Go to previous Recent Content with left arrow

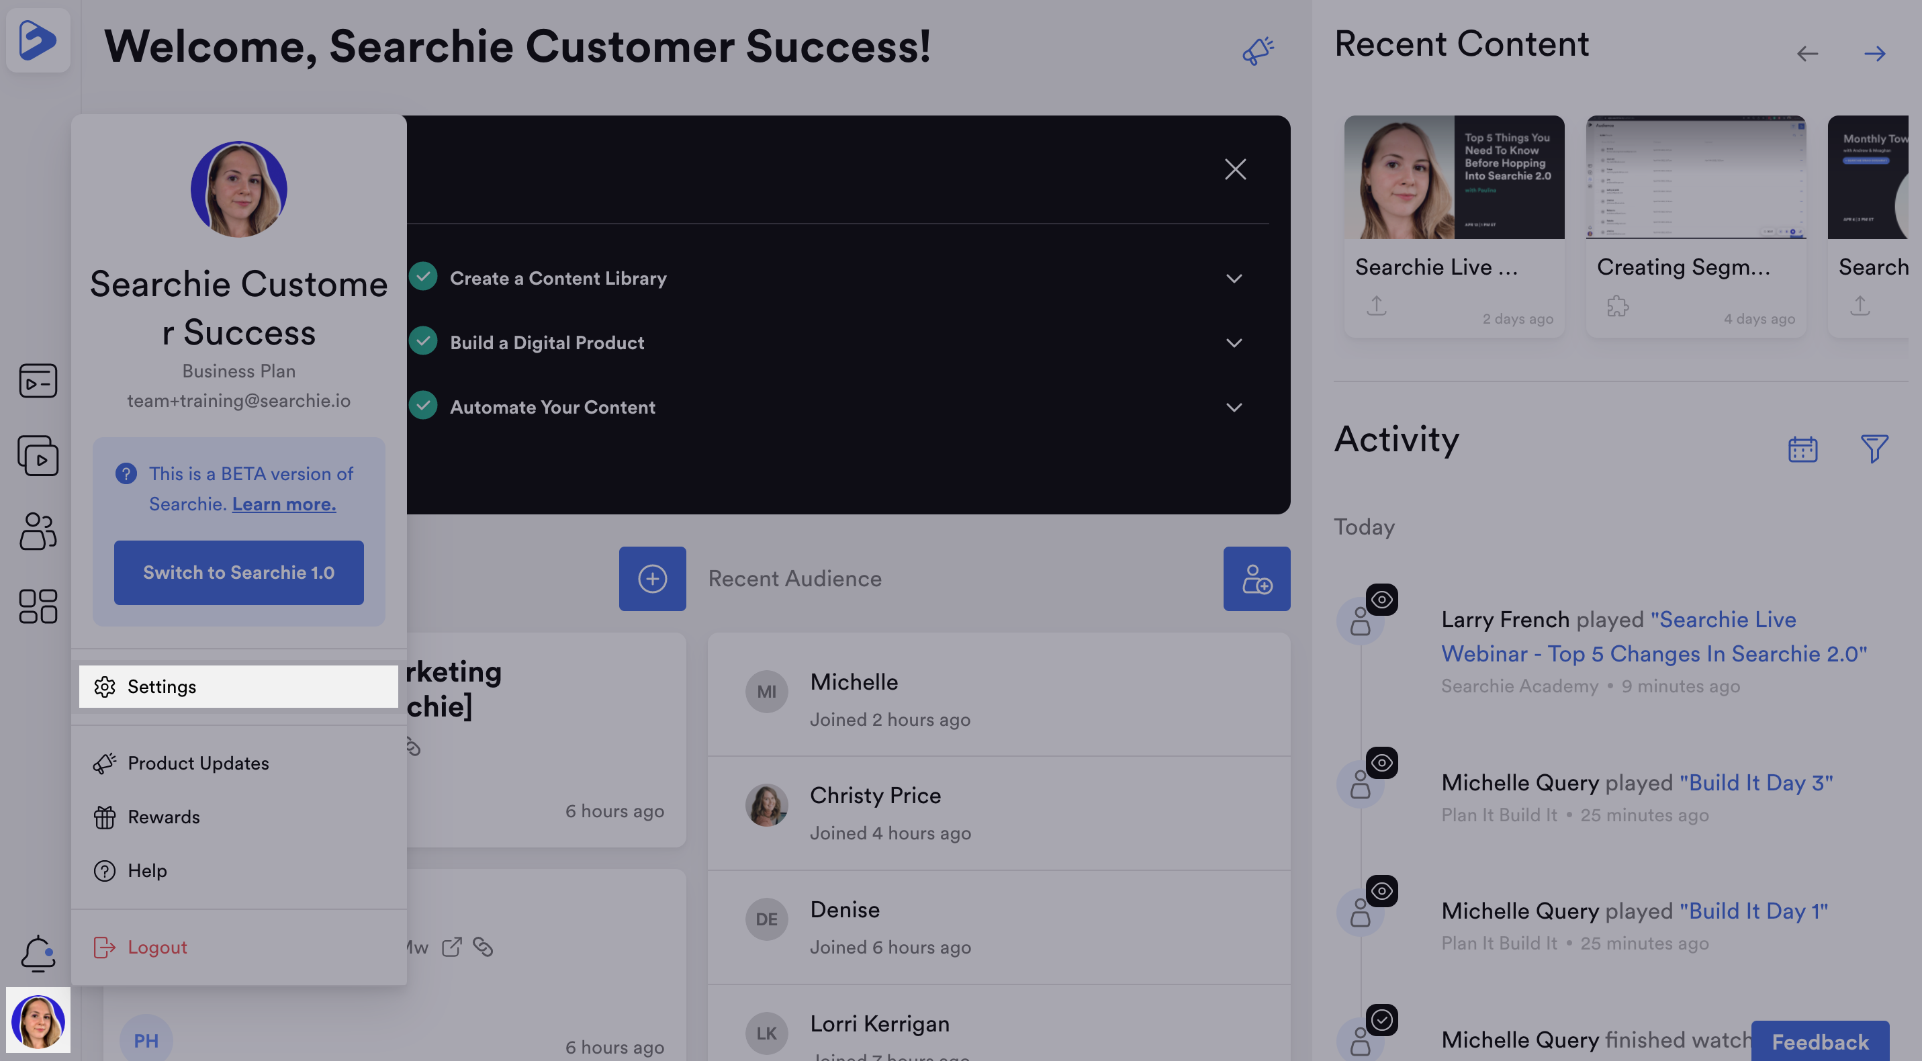[1807, 54]
